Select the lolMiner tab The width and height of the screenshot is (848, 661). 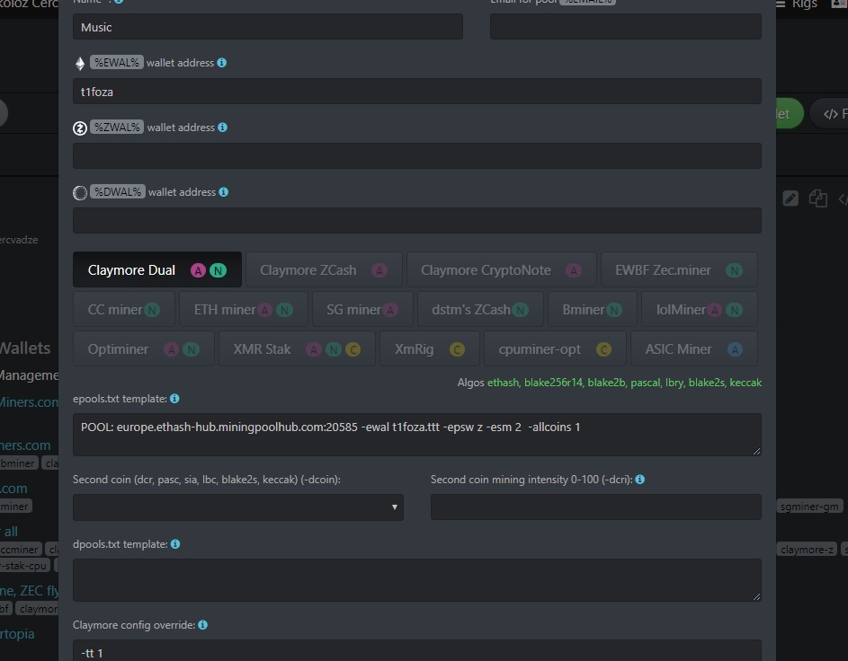pos(700,310)
